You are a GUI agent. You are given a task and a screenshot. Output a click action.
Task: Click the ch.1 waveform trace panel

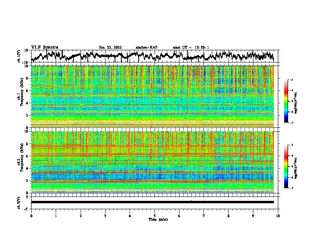coord(155,56)
